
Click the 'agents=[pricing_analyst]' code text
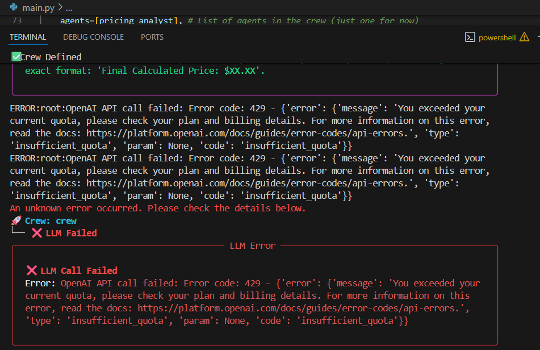(119, 20)
